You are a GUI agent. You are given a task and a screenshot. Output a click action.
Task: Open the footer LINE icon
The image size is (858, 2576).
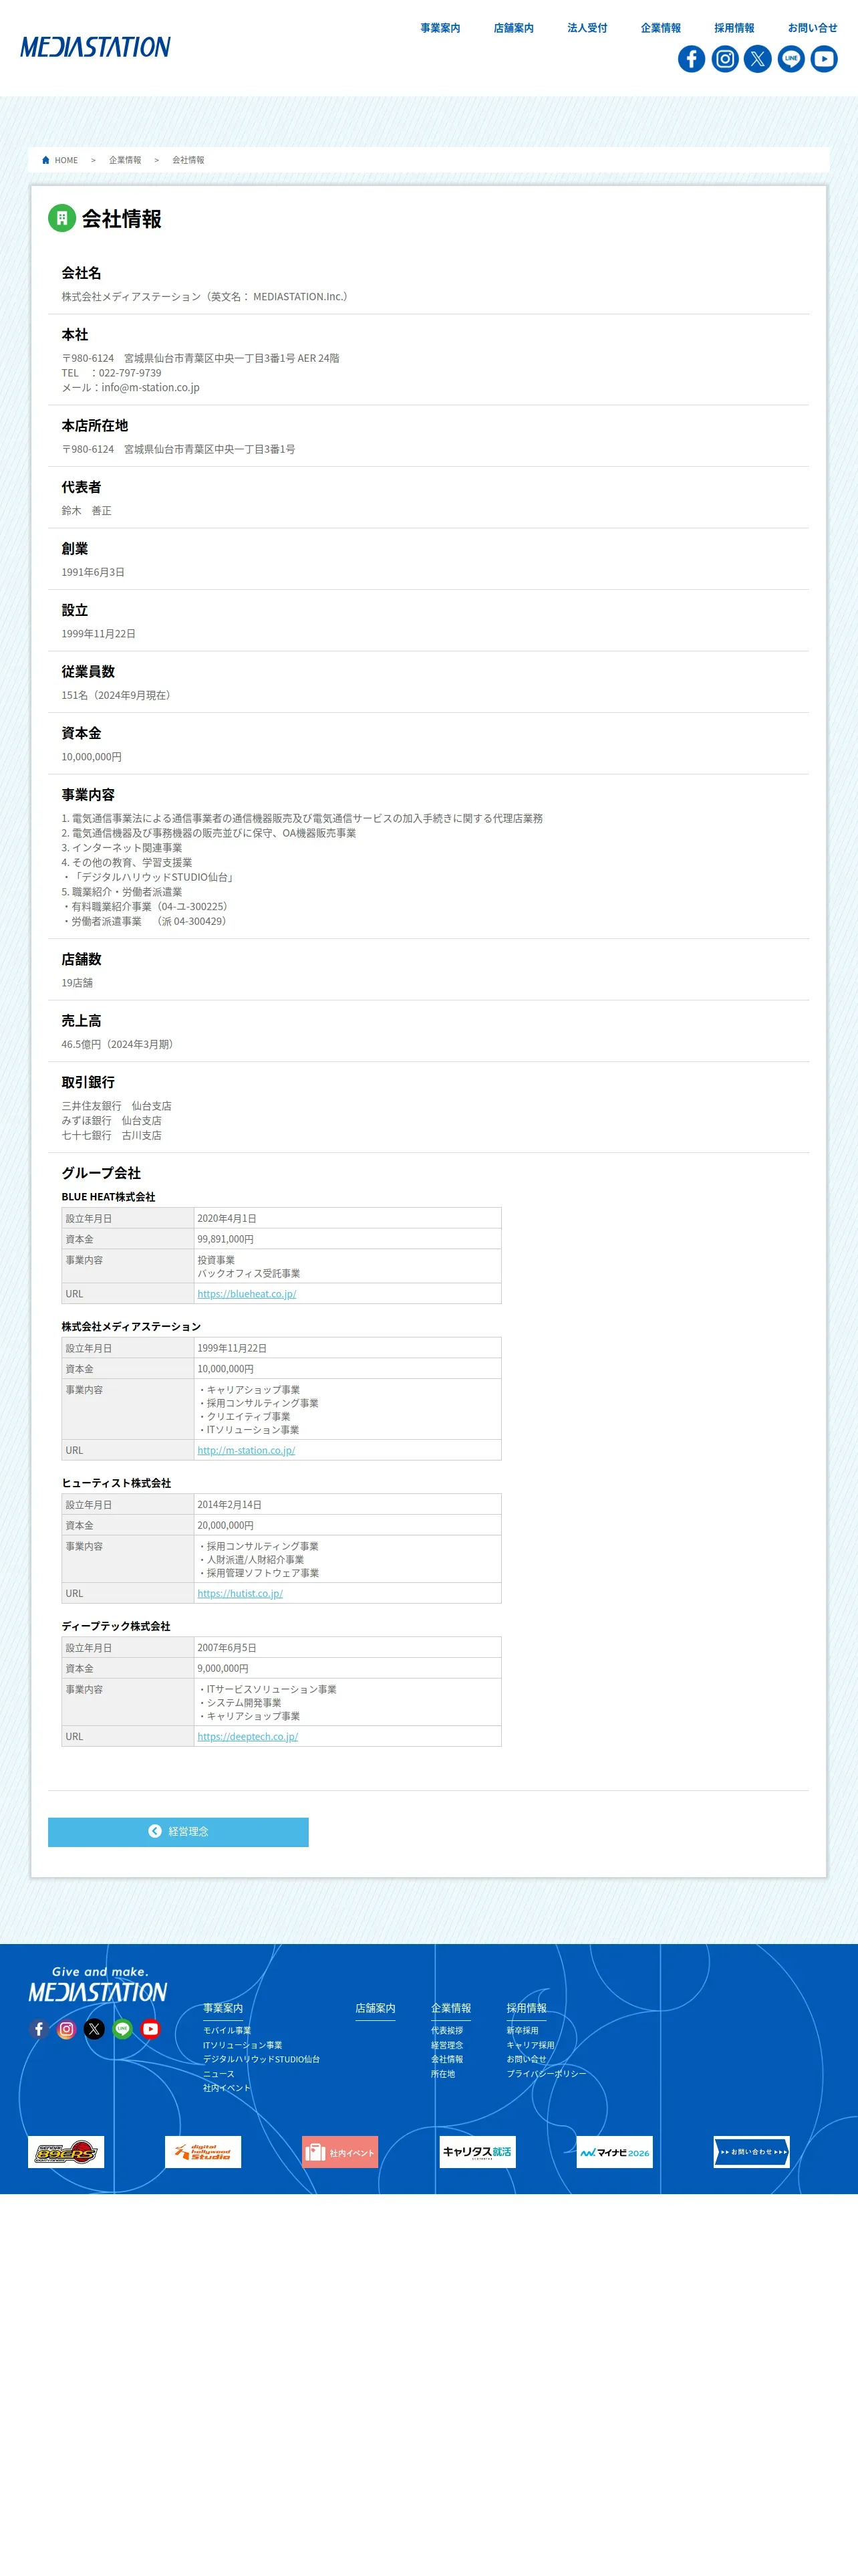(123, 2029)
